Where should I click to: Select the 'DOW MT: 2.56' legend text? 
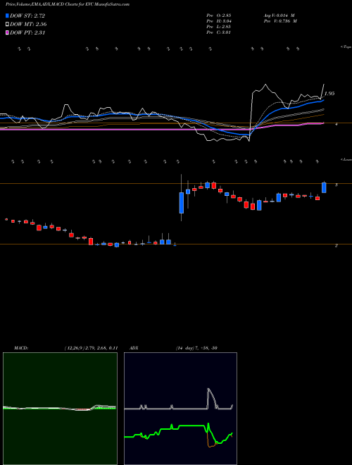[x=28, y=25]
